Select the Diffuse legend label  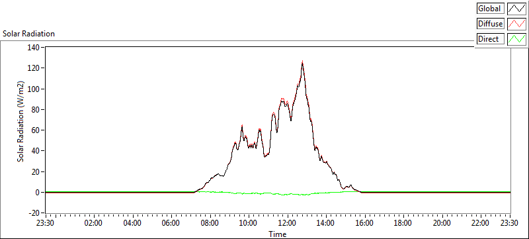[x=490, y=24]
